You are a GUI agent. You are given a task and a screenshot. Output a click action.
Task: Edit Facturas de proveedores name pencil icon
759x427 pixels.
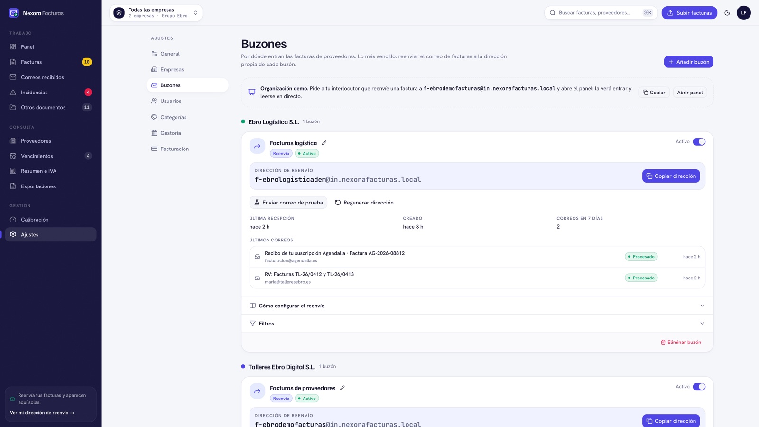(342, 388)
